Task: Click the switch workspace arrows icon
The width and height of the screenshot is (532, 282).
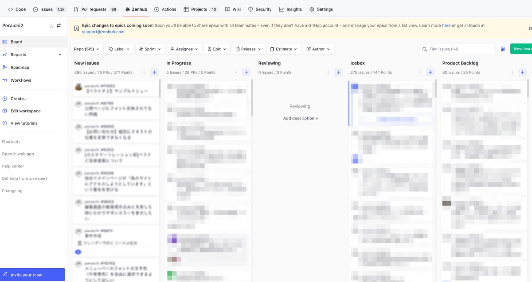Action: pos(59,26)
